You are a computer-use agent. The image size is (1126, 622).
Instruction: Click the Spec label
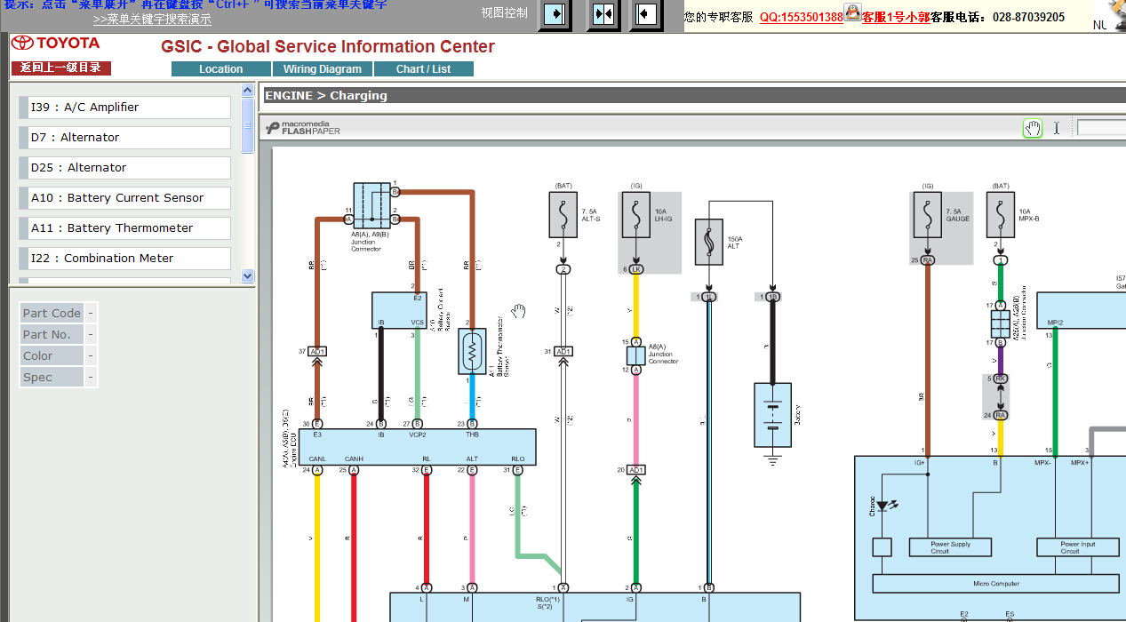pyautogui.click(x=52, y=377)
